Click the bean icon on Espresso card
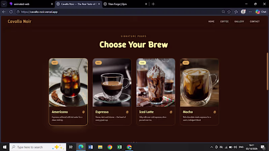 coord(127,112)
